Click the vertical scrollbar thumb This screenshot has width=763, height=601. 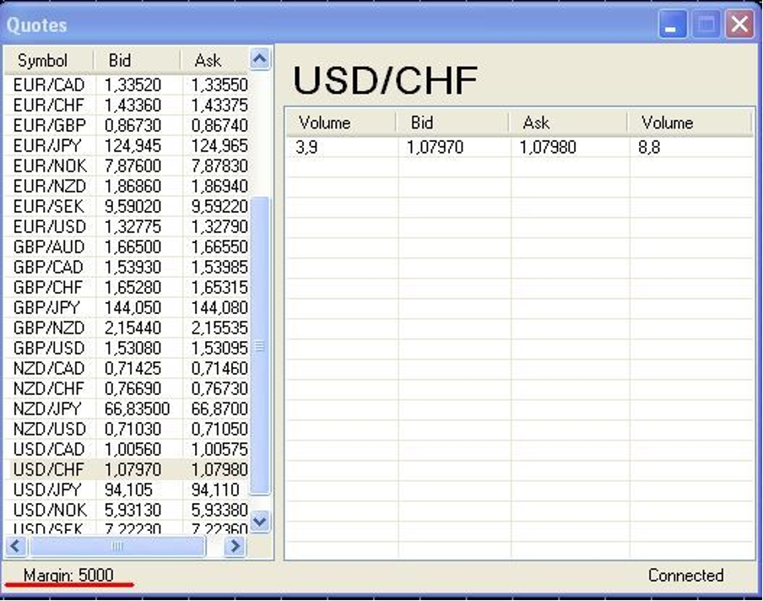pos(260,346)
